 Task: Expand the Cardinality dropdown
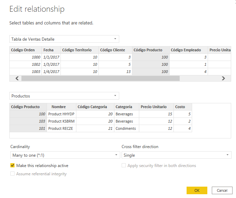(x=65, y=155)
